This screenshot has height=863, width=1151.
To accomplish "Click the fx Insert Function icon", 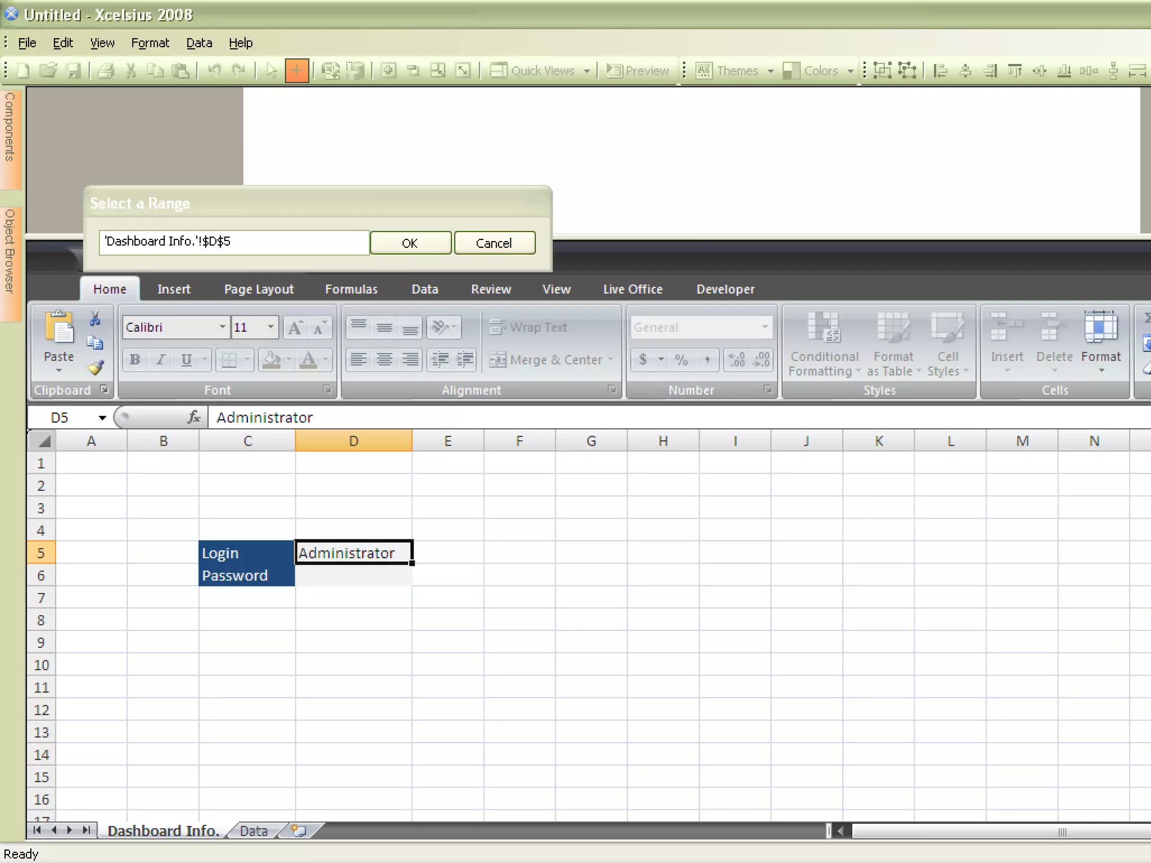I will [x=194, y=417].
